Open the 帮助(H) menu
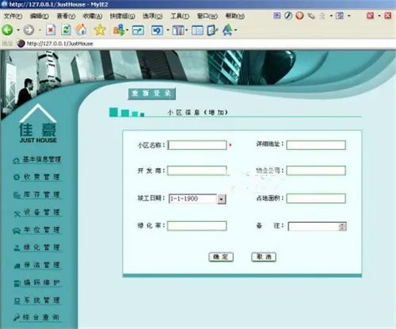 pyautogui.click(x=235, y=16)
